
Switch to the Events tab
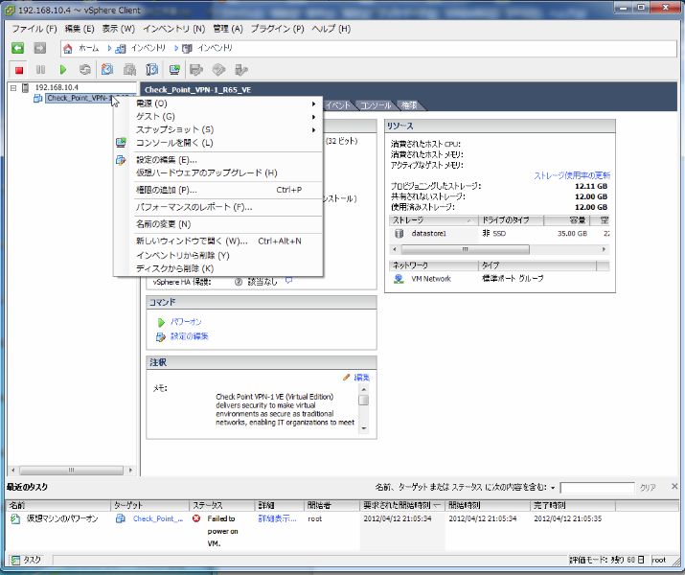338,105
